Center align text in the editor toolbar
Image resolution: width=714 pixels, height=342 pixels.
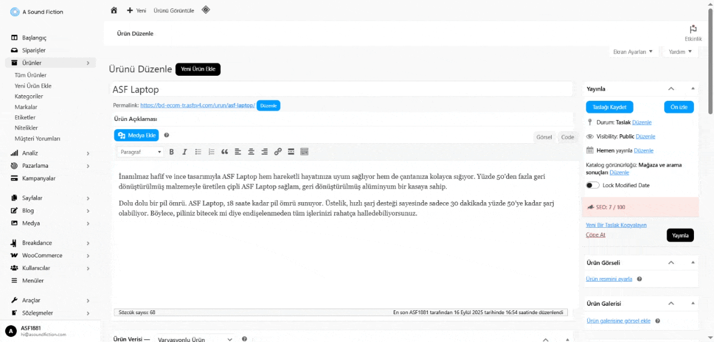(251, 152)
